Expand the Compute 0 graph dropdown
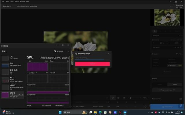This screenshot has width=185, height=115. tap(28, 73)
